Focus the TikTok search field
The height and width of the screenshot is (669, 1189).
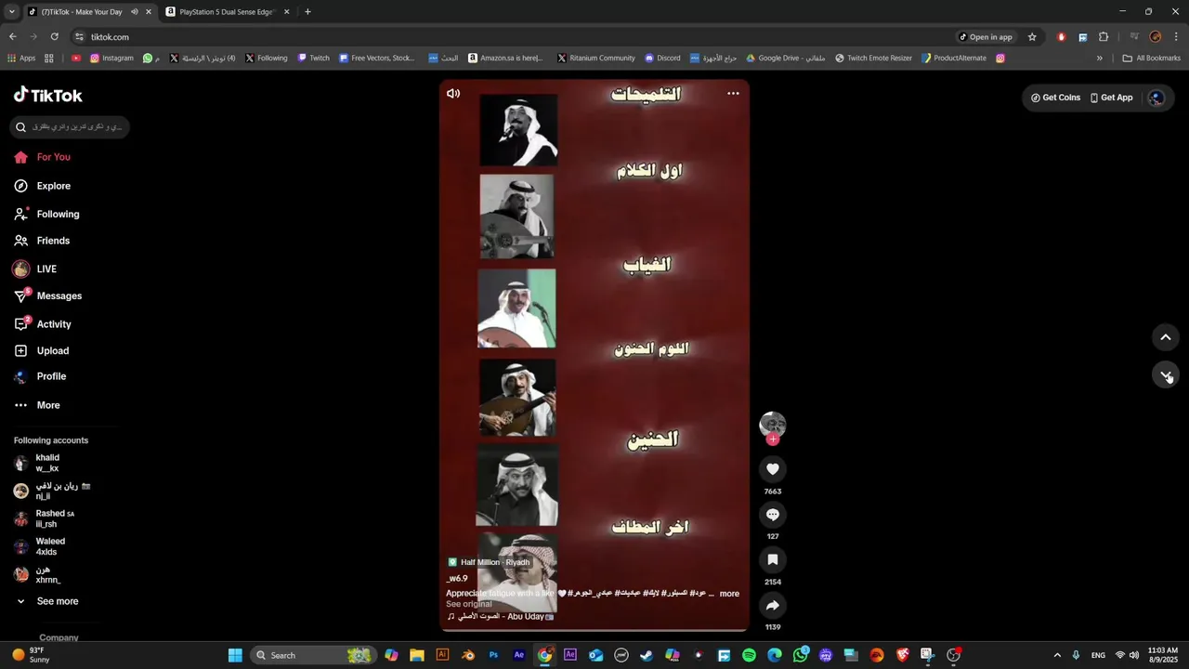click(70, 126)
